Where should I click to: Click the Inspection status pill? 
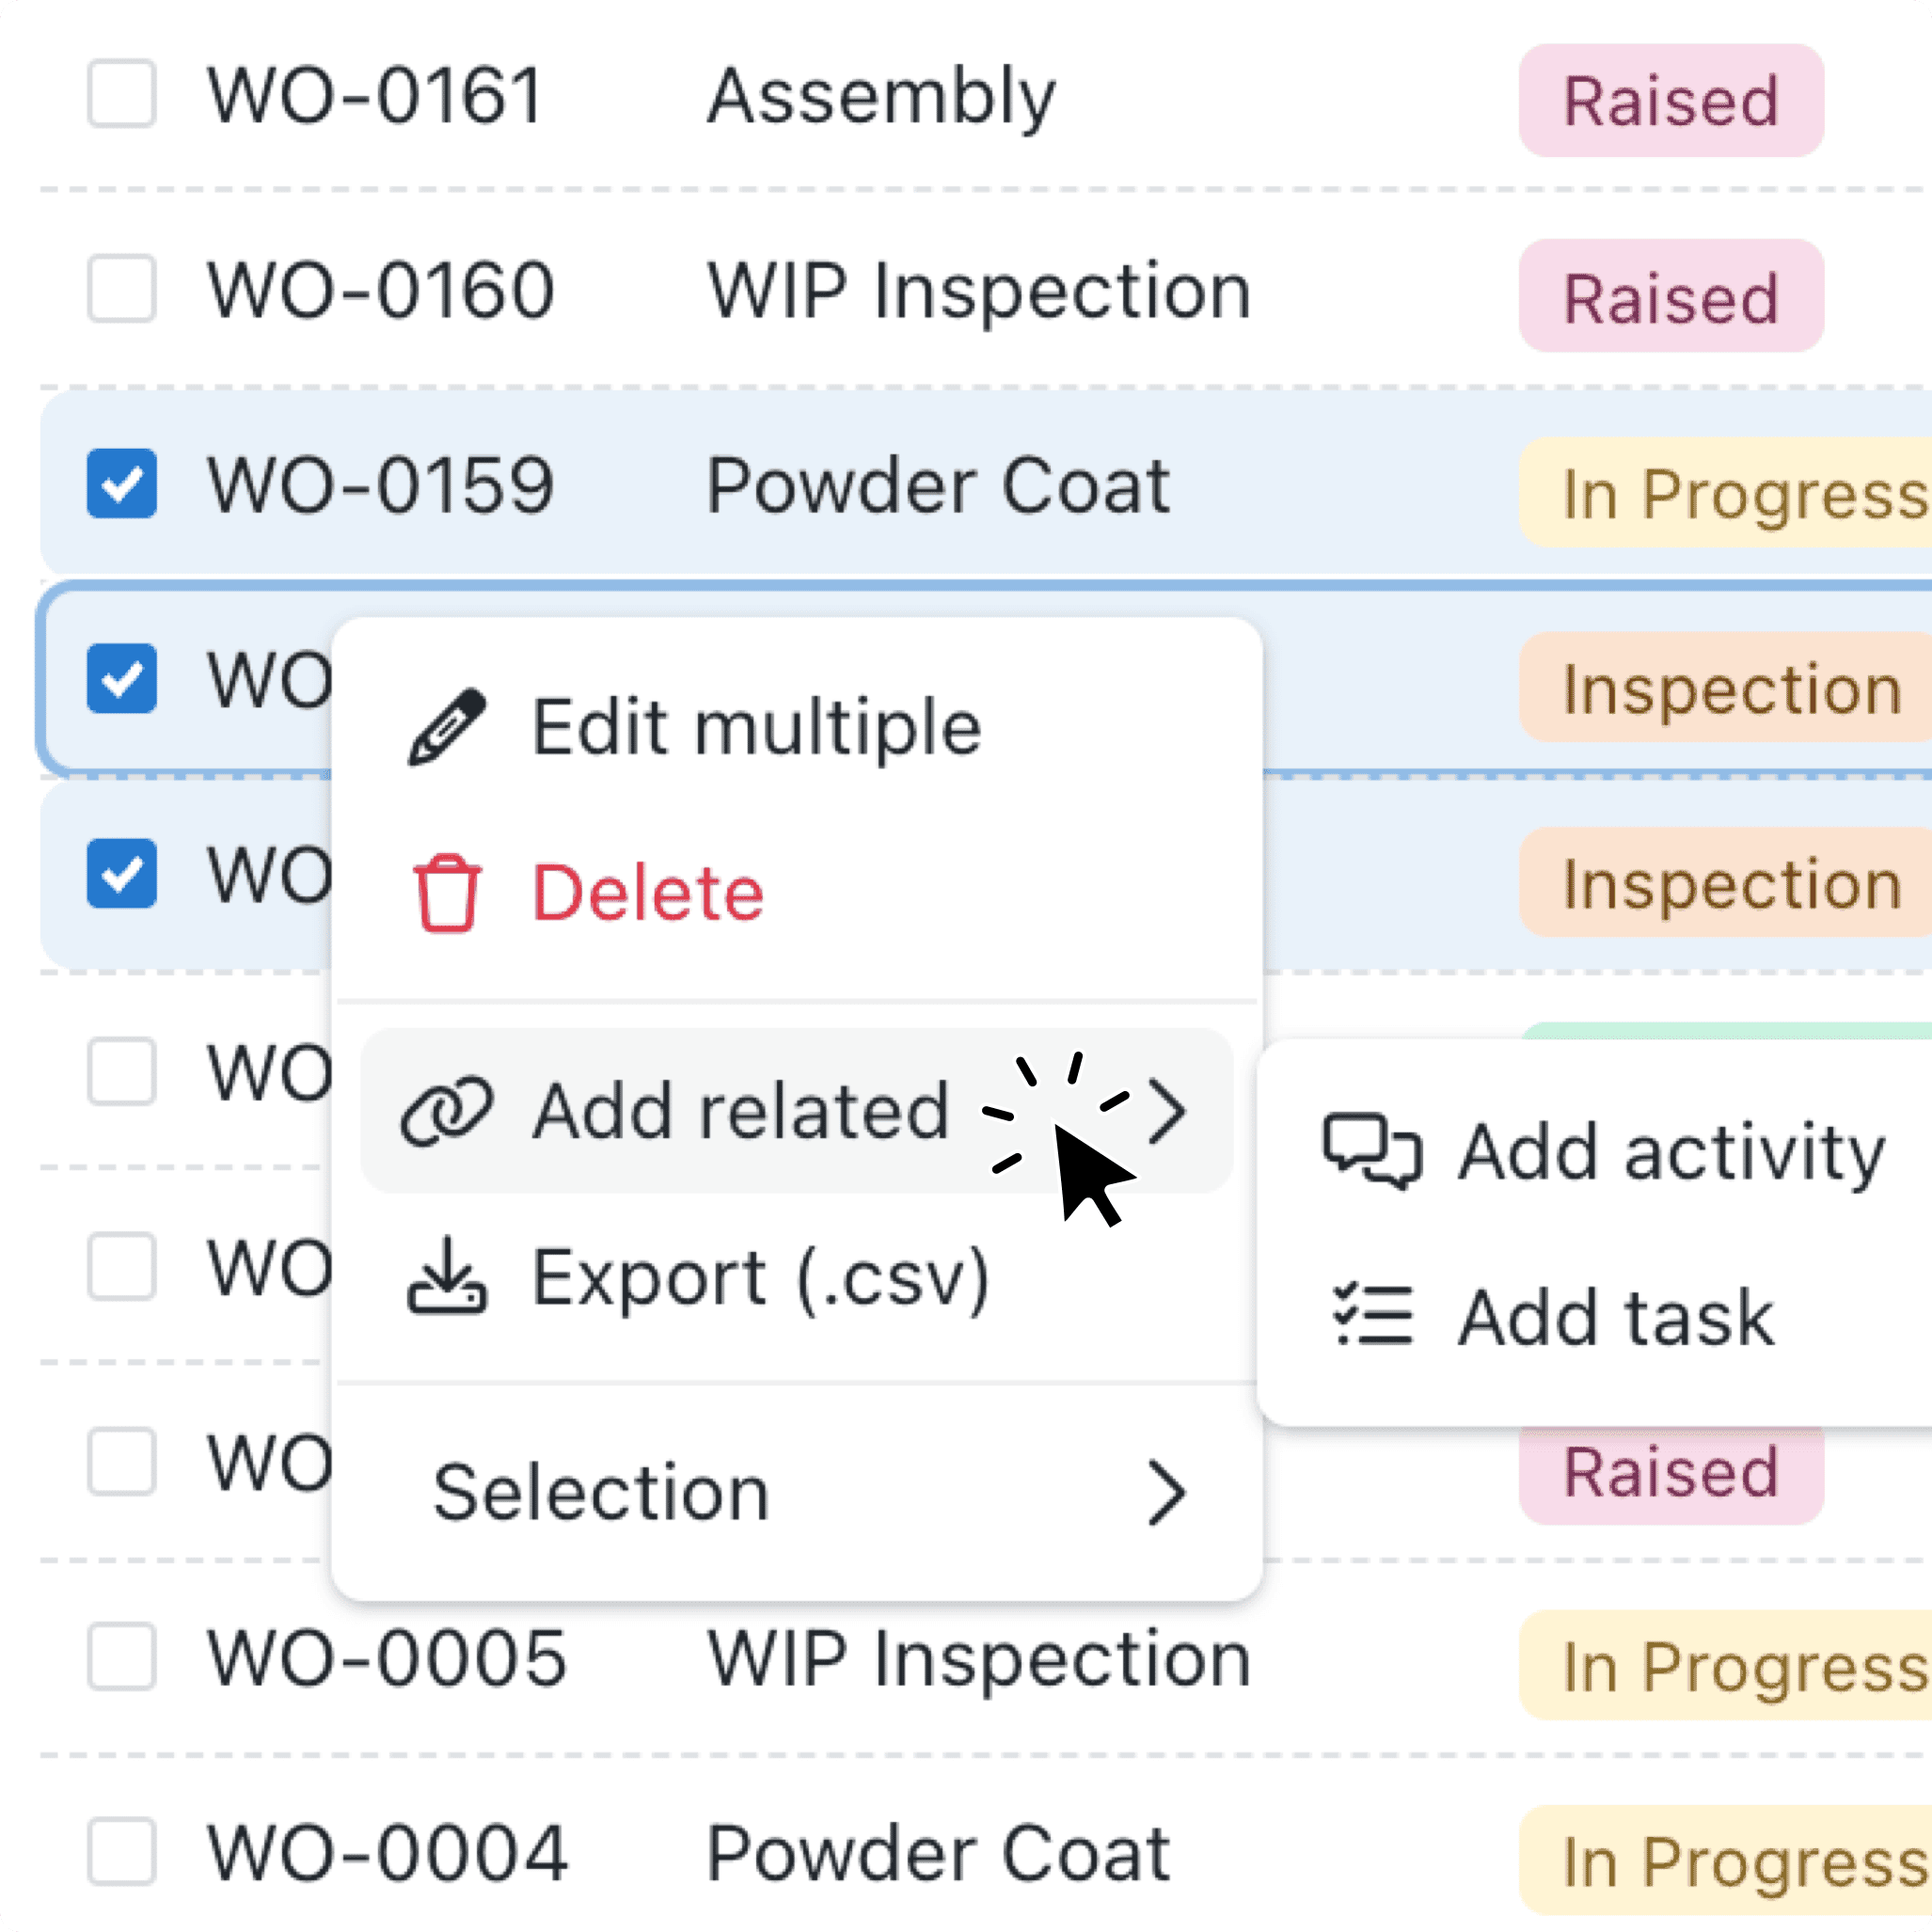[1725, 688]
